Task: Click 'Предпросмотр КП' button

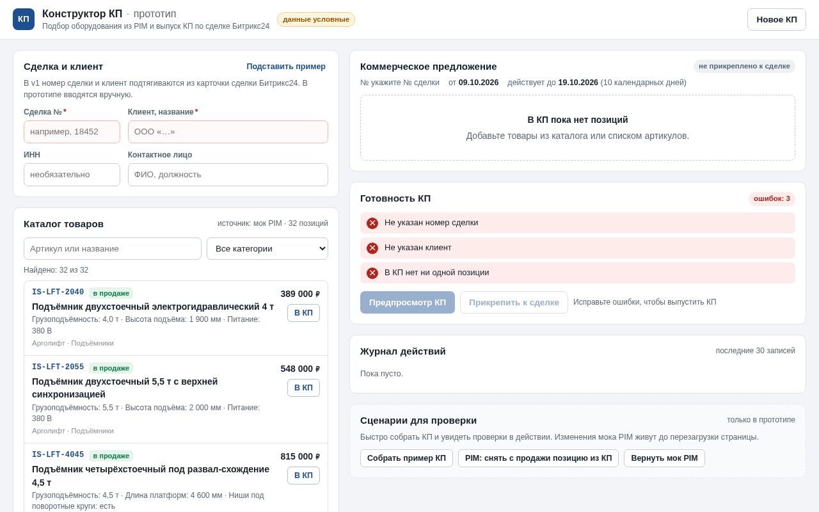Action: 408,303
